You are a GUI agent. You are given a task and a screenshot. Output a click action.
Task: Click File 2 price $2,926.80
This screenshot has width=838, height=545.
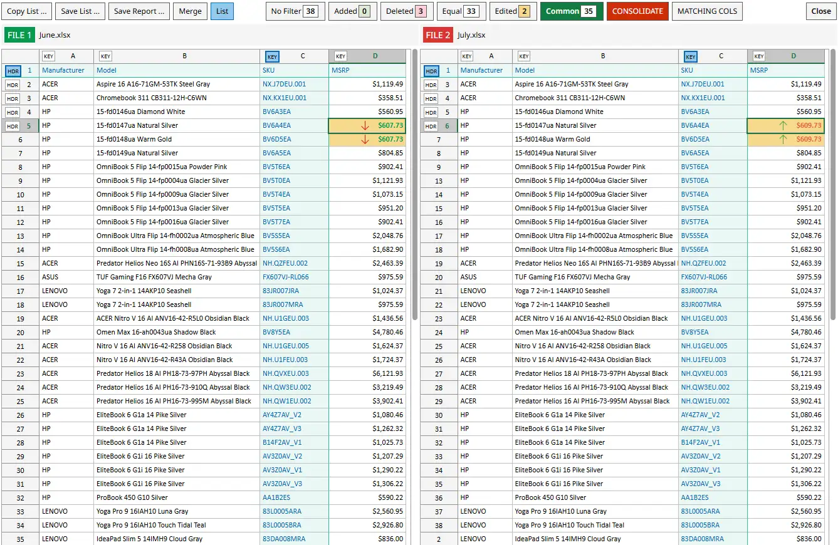786,526
